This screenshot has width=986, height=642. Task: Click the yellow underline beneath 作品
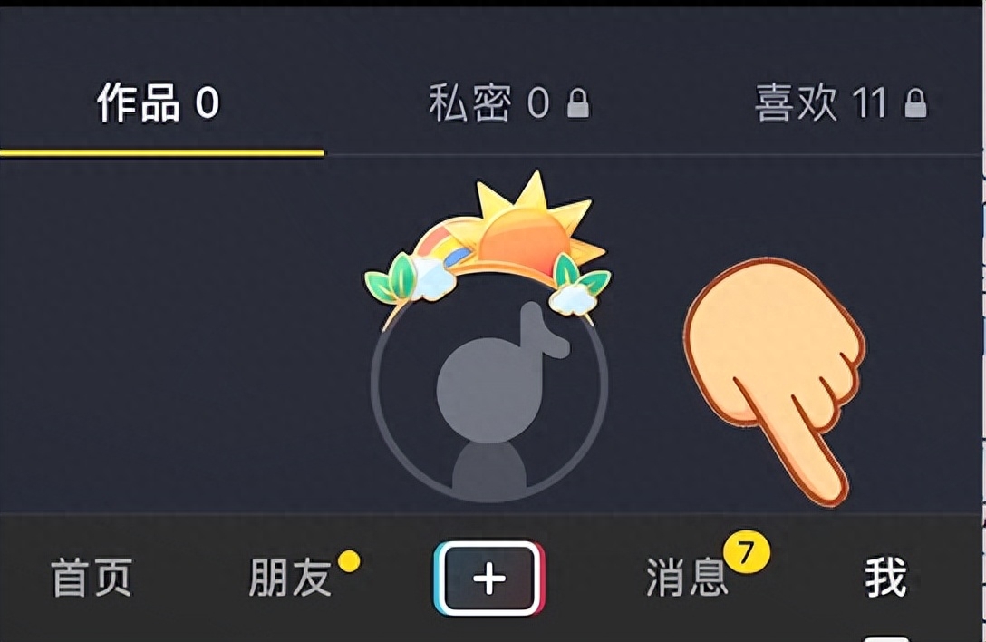(x=162, y=152)
